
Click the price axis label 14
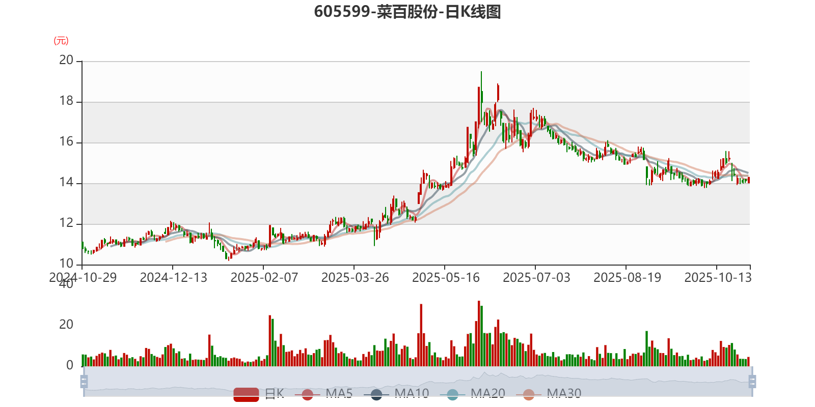[x=66, y=182]
